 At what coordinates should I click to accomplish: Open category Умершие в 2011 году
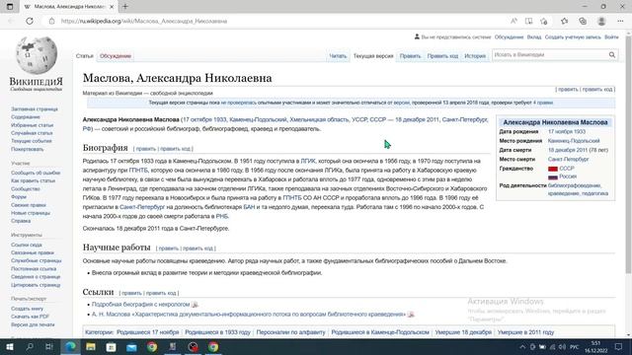pyautogui.click(x=525, y=332)
